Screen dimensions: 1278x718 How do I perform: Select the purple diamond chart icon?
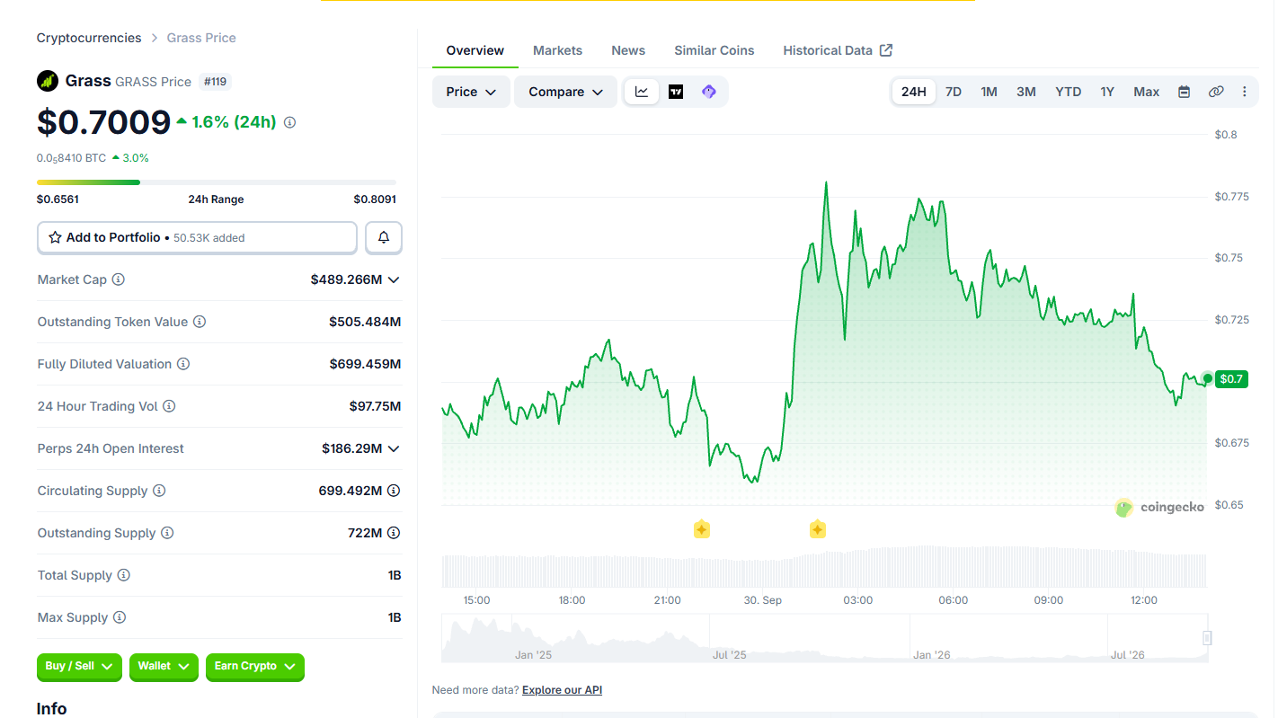[709, 92]
